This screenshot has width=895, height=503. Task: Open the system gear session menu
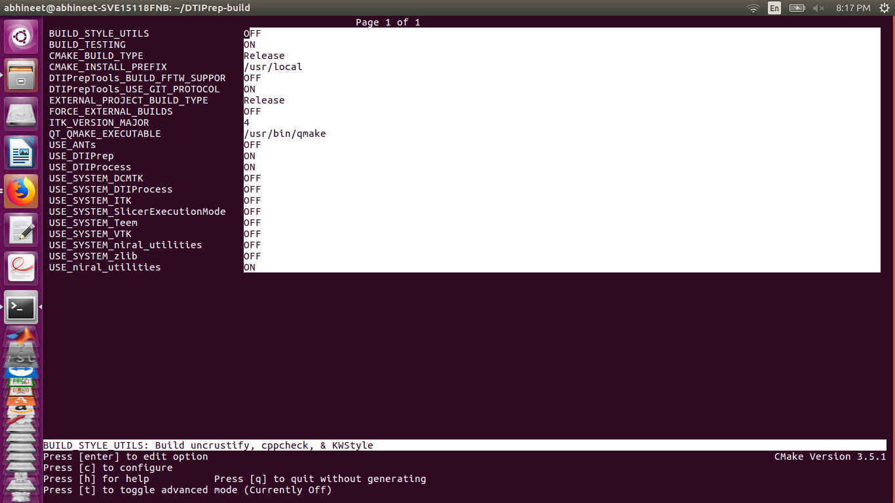(884, 8)
